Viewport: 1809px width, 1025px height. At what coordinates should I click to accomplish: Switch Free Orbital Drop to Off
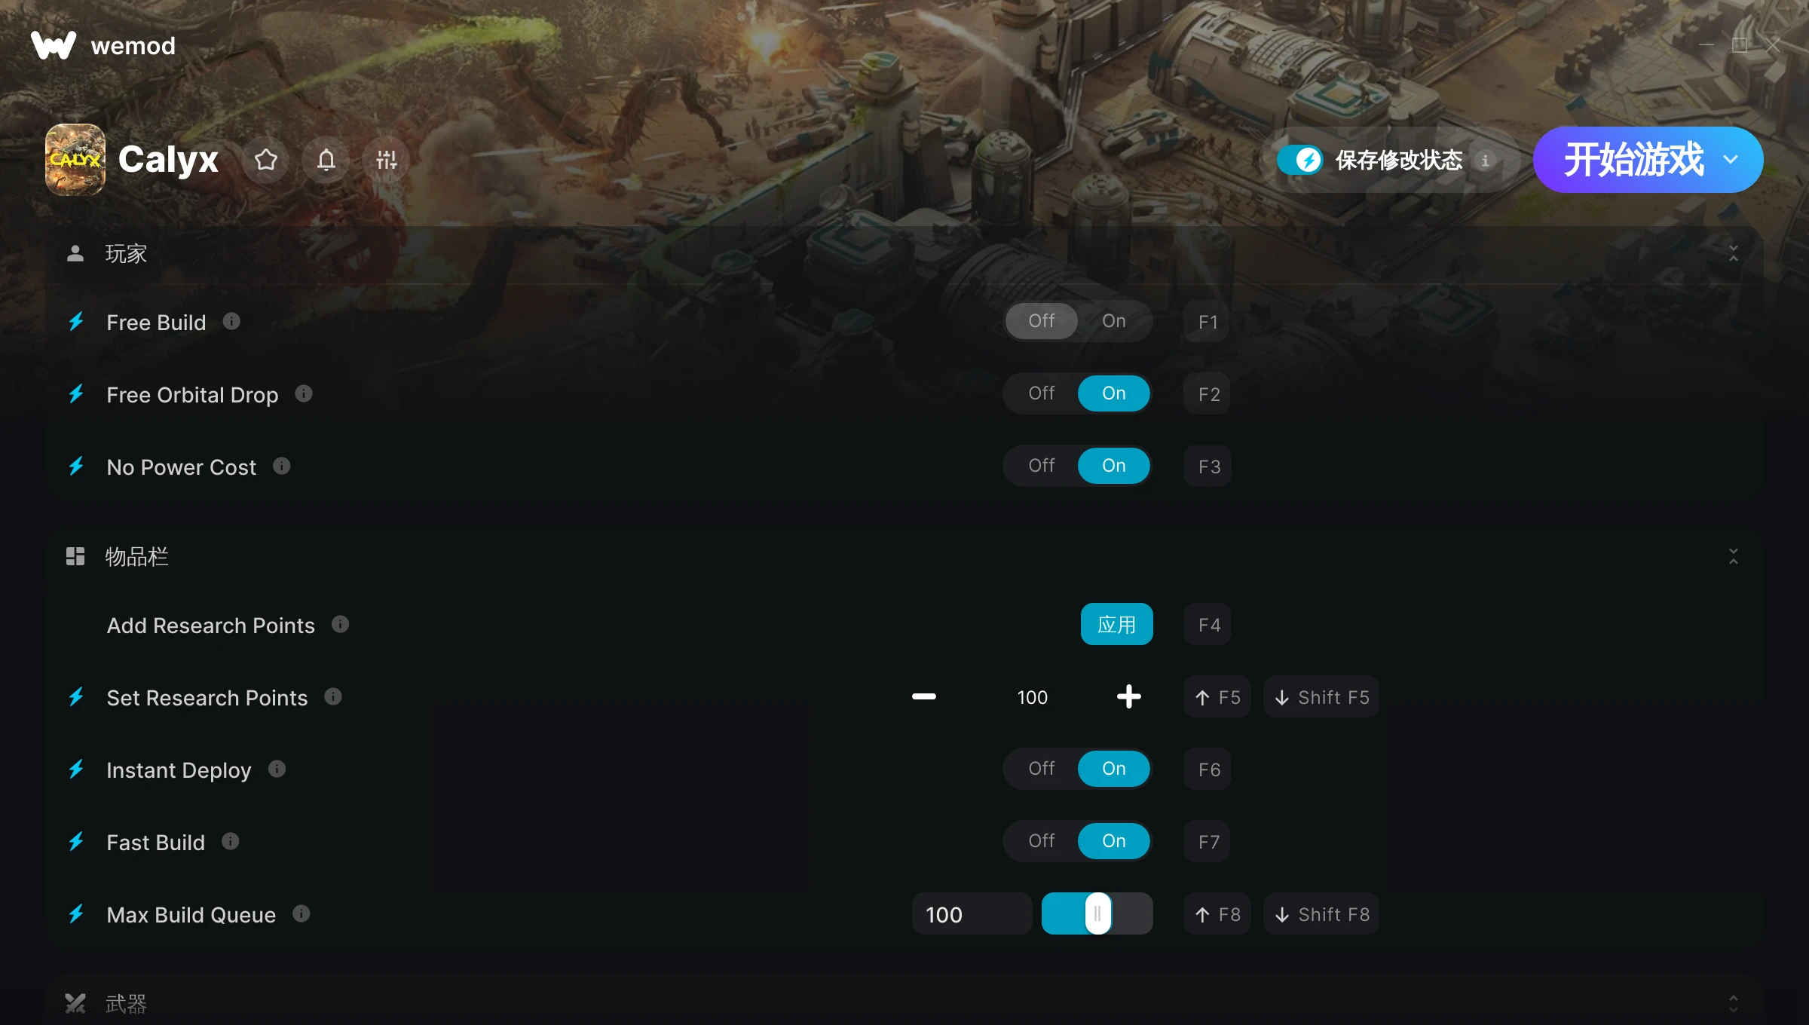click(x=1041, y=393)
